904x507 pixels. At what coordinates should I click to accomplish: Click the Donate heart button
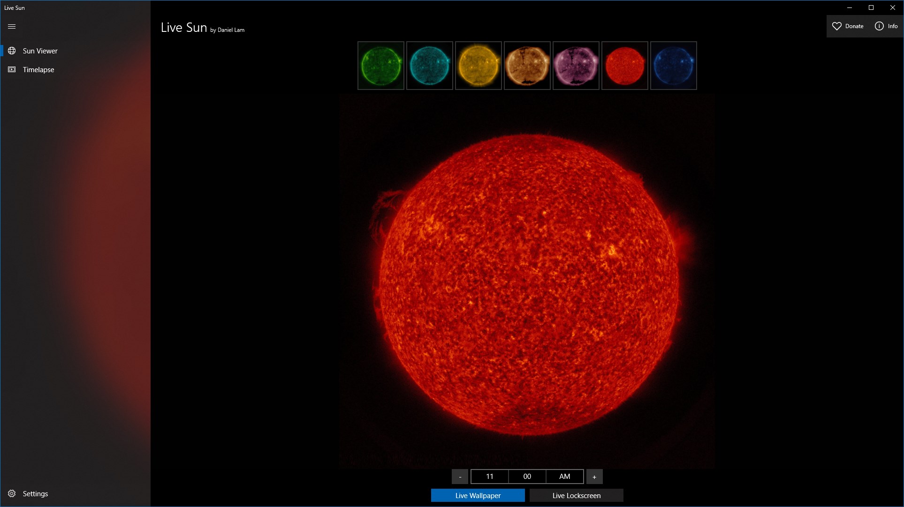coord(847,26)
